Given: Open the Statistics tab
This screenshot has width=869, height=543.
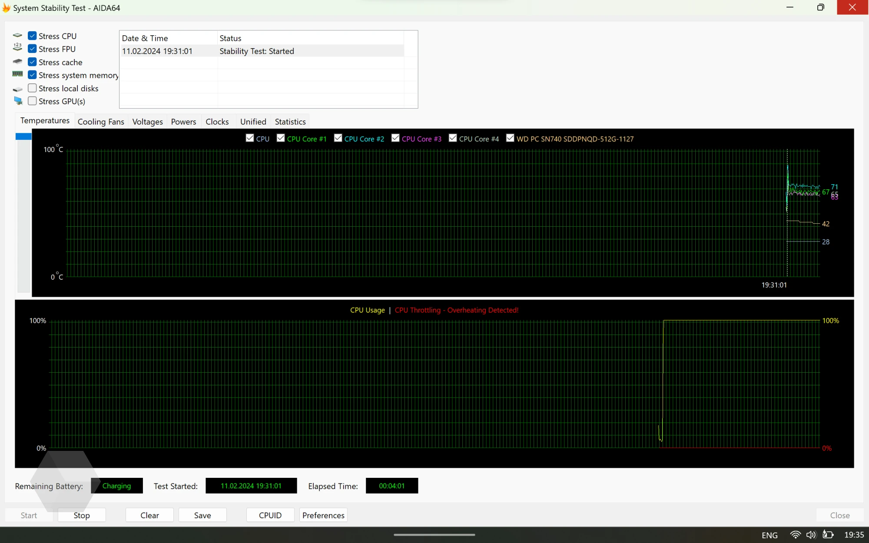Looking at the screenshot, I should tap(290, 122).
